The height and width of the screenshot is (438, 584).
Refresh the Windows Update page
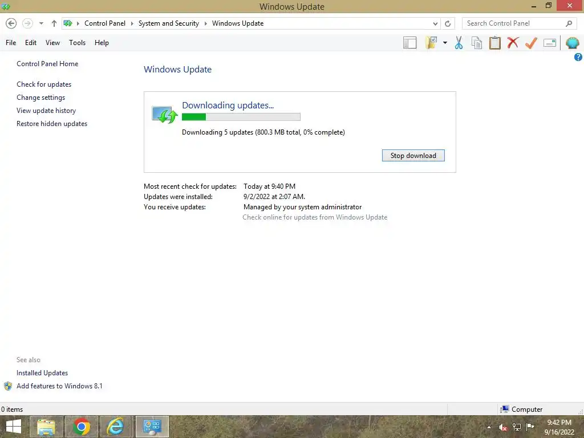pyautogui.click(x=448, y=23)
